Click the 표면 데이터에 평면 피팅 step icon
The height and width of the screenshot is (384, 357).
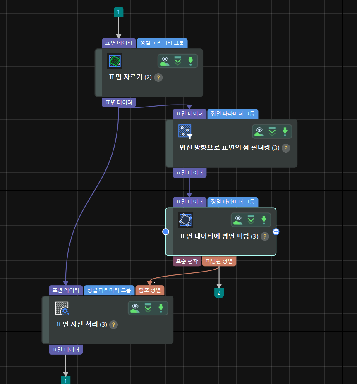pyautogui.click(x=185, y=219)
